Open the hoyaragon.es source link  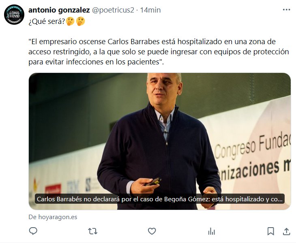coord(53,217)
